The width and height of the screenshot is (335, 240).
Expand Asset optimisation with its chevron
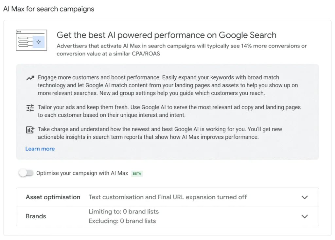click(x=305, y=197)
